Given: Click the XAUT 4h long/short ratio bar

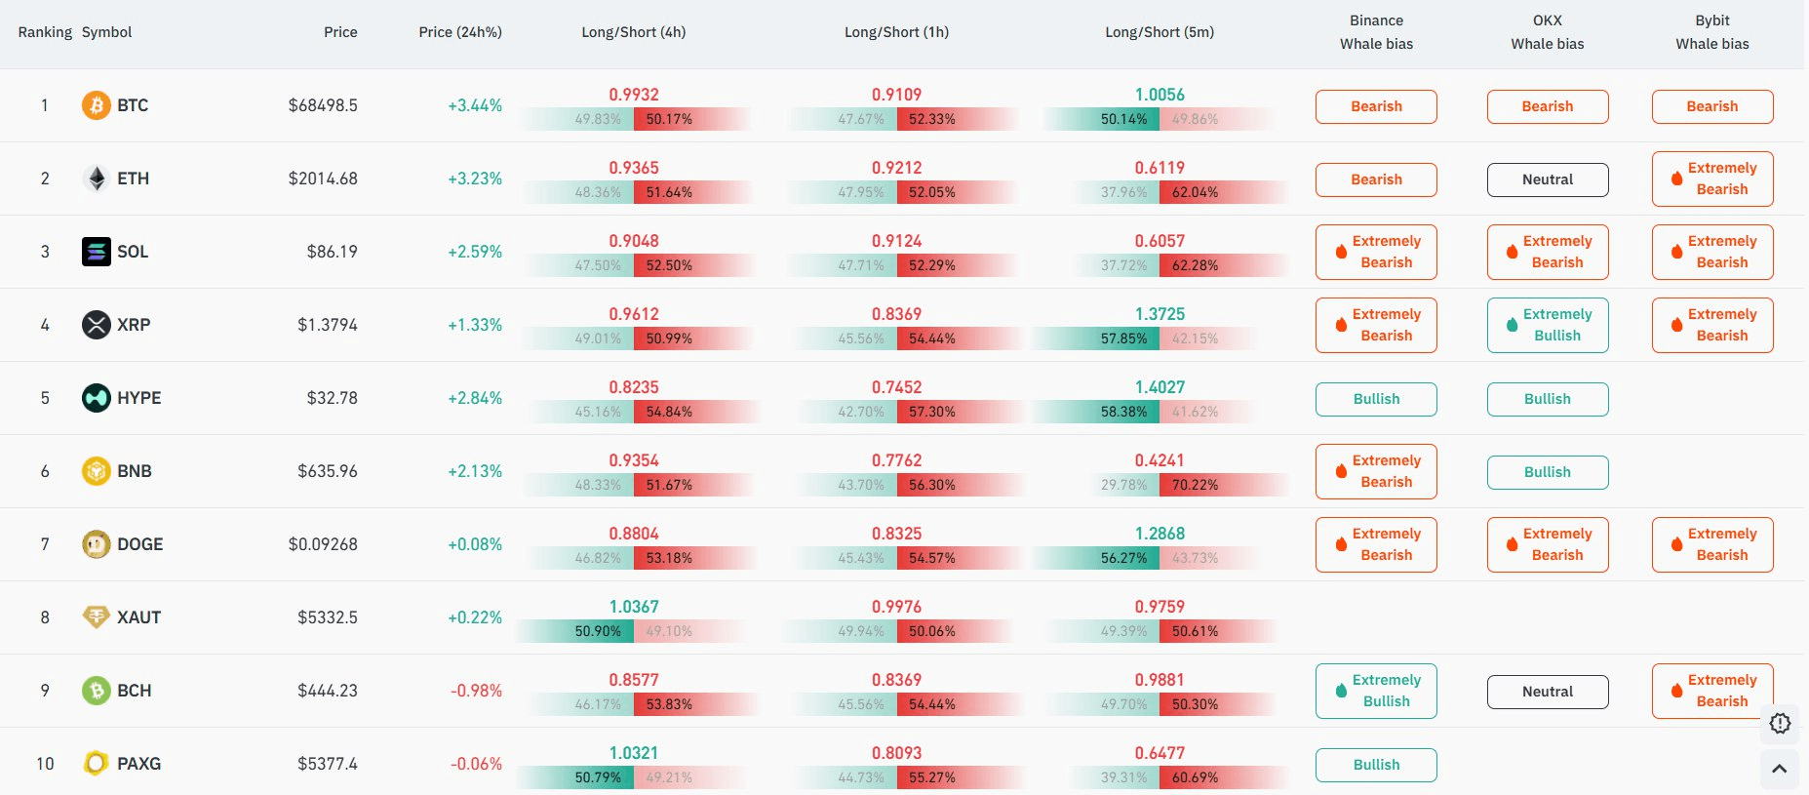Looking at the screenshot, I should pos(634,631).
